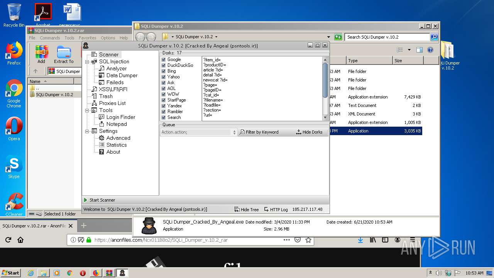
Task: Click the Windows Start button
Action: coord(10,273)
